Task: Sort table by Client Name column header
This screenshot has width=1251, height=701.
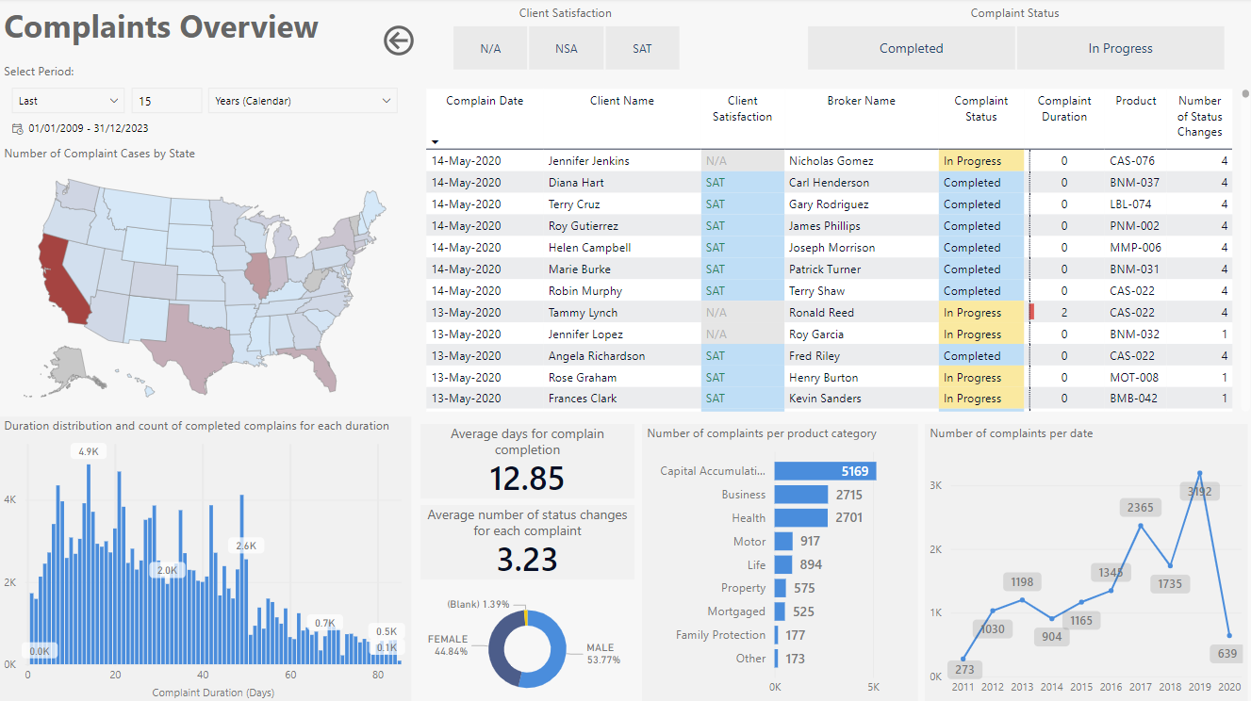Action: (621, 101)
